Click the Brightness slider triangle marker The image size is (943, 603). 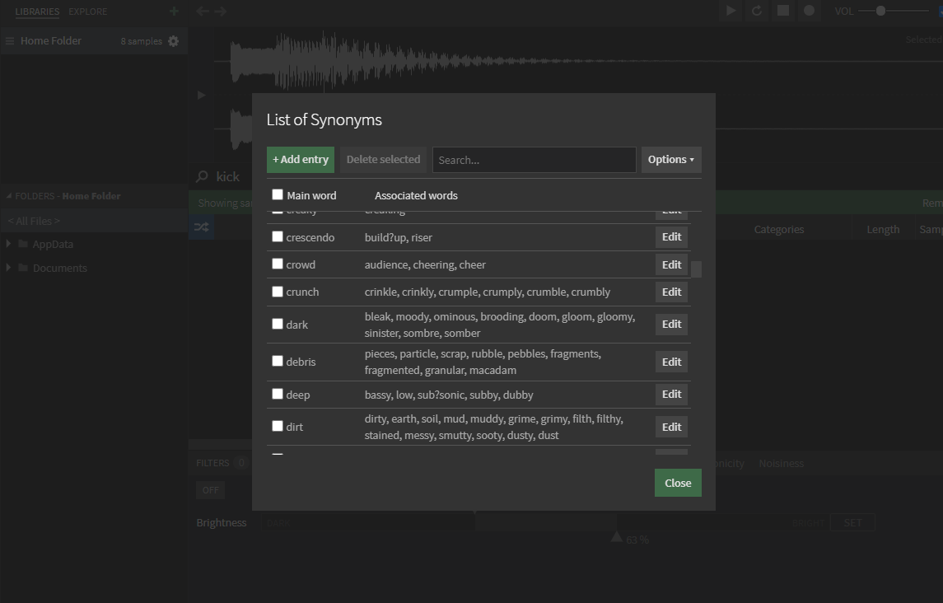[616, 536]
